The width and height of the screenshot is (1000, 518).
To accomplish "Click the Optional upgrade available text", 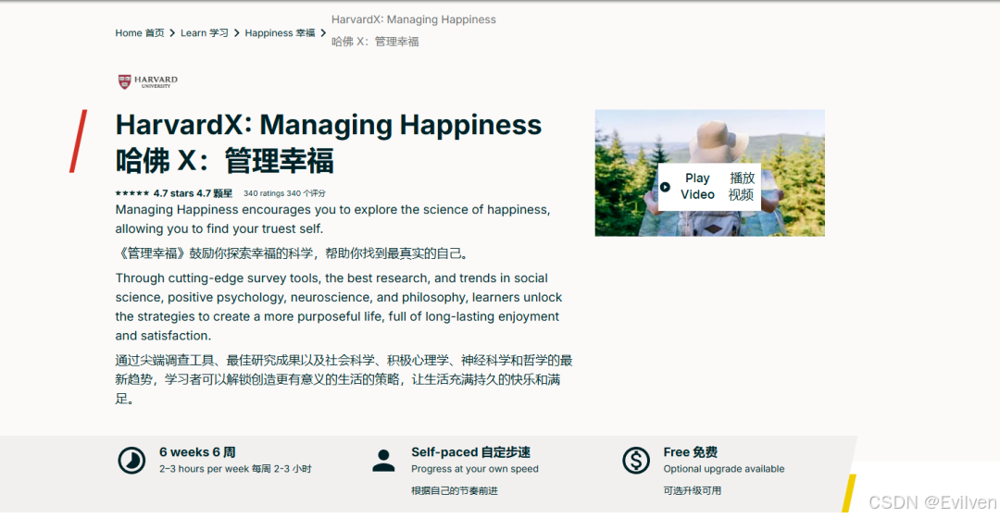I will click(724, 469).
